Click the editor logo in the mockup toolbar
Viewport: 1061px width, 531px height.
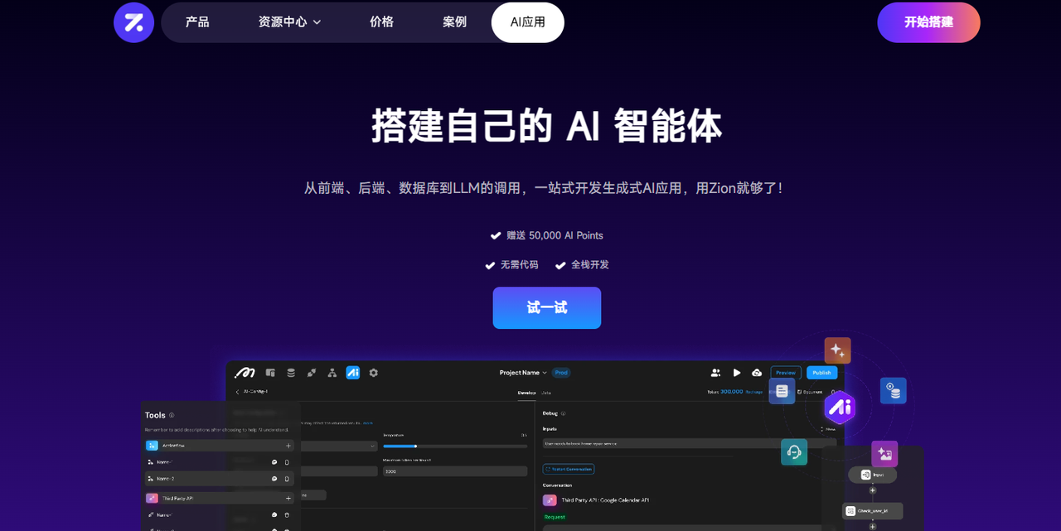[245, 373]
